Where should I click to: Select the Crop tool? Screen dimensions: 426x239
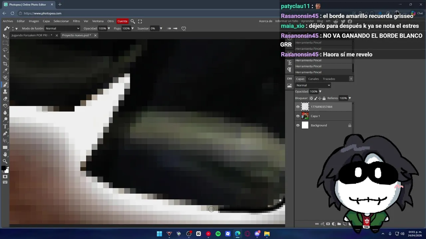[x=5, y=64]
